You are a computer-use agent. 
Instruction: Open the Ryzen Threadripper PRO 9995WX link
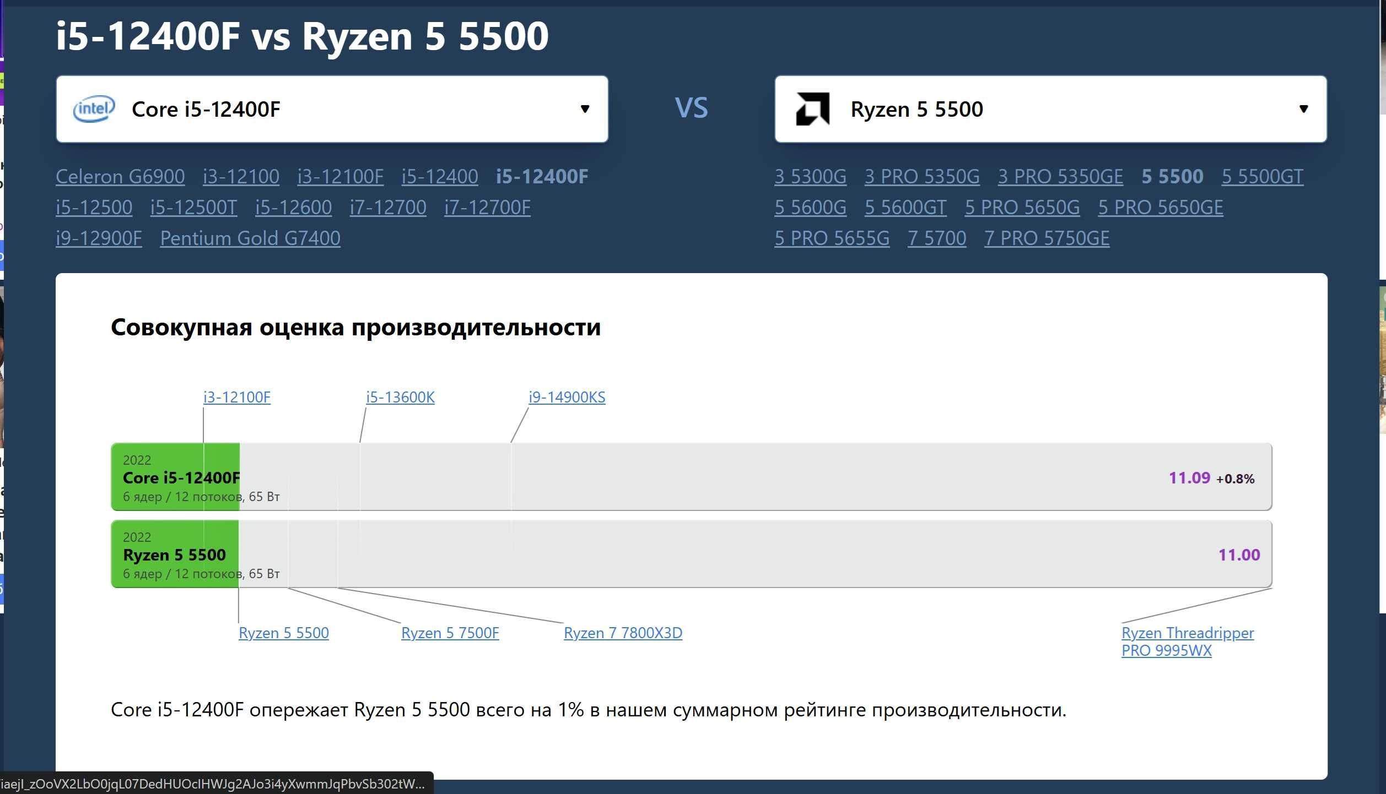1188,641
